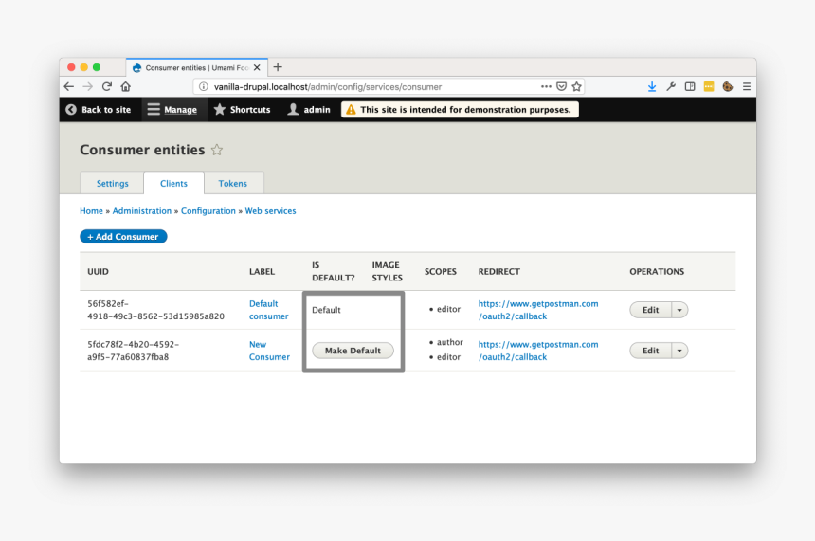
Task: Open the downloads arrow icon
Action: coord(652,87)
